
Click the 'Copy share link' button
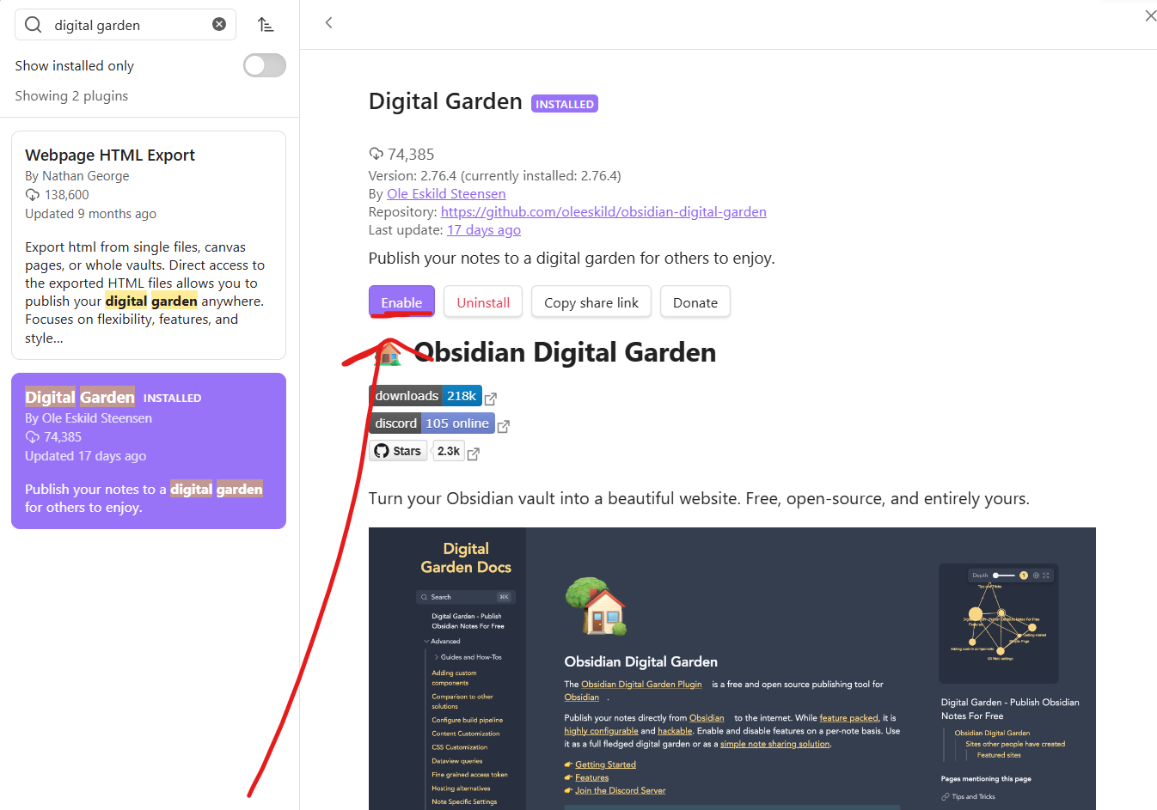[591, 302]
